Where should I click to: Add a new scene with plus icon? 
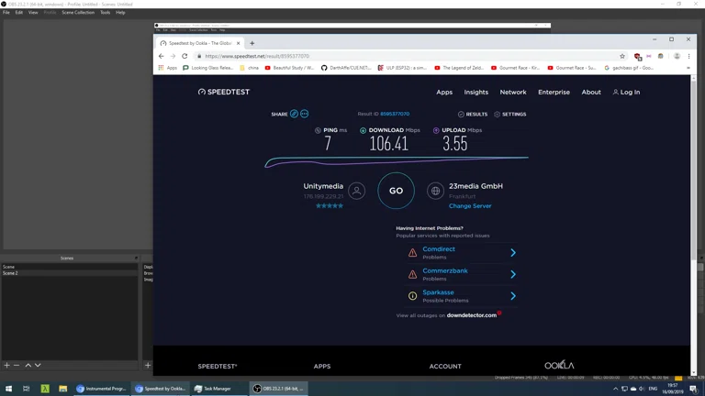pyautogui.click(x=6, y=366)
